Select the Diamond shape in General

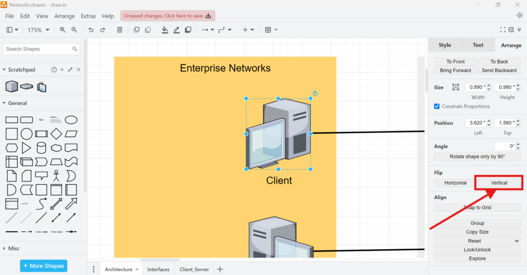(56, 134)
